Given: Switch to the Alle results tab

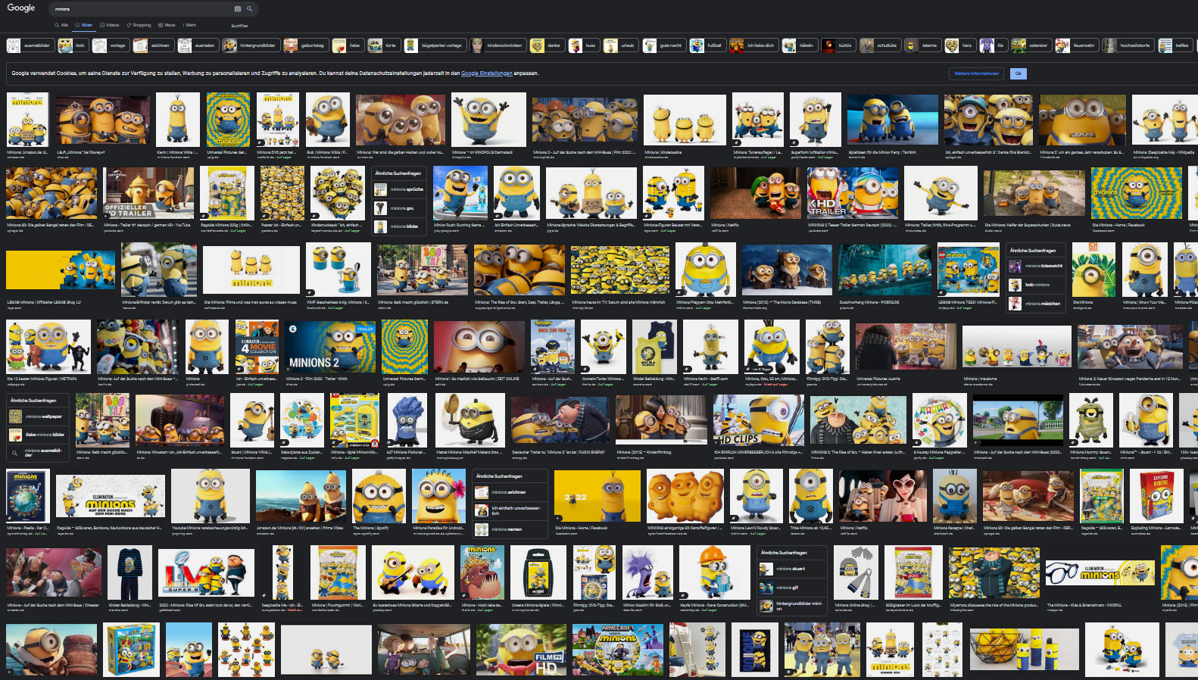Looking at the screenshot, I should (x=61, y=25).
